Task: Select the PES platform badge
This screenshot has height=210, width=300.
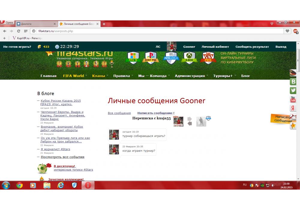Action: point(208,58)
